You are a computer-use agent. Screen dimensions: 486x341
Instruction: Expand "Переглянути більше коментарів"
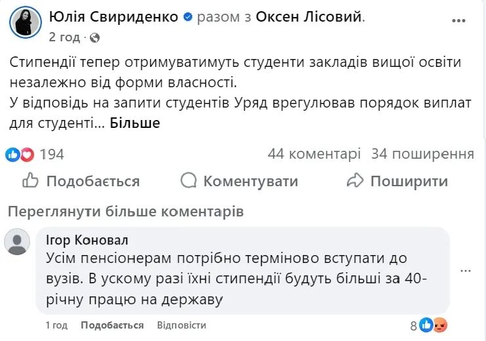click(x=124, y=212)
